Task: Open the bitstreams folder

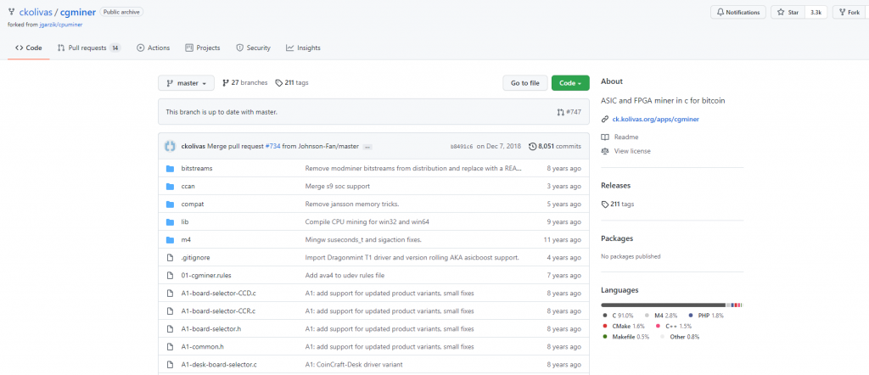Action: coord(197,168)
